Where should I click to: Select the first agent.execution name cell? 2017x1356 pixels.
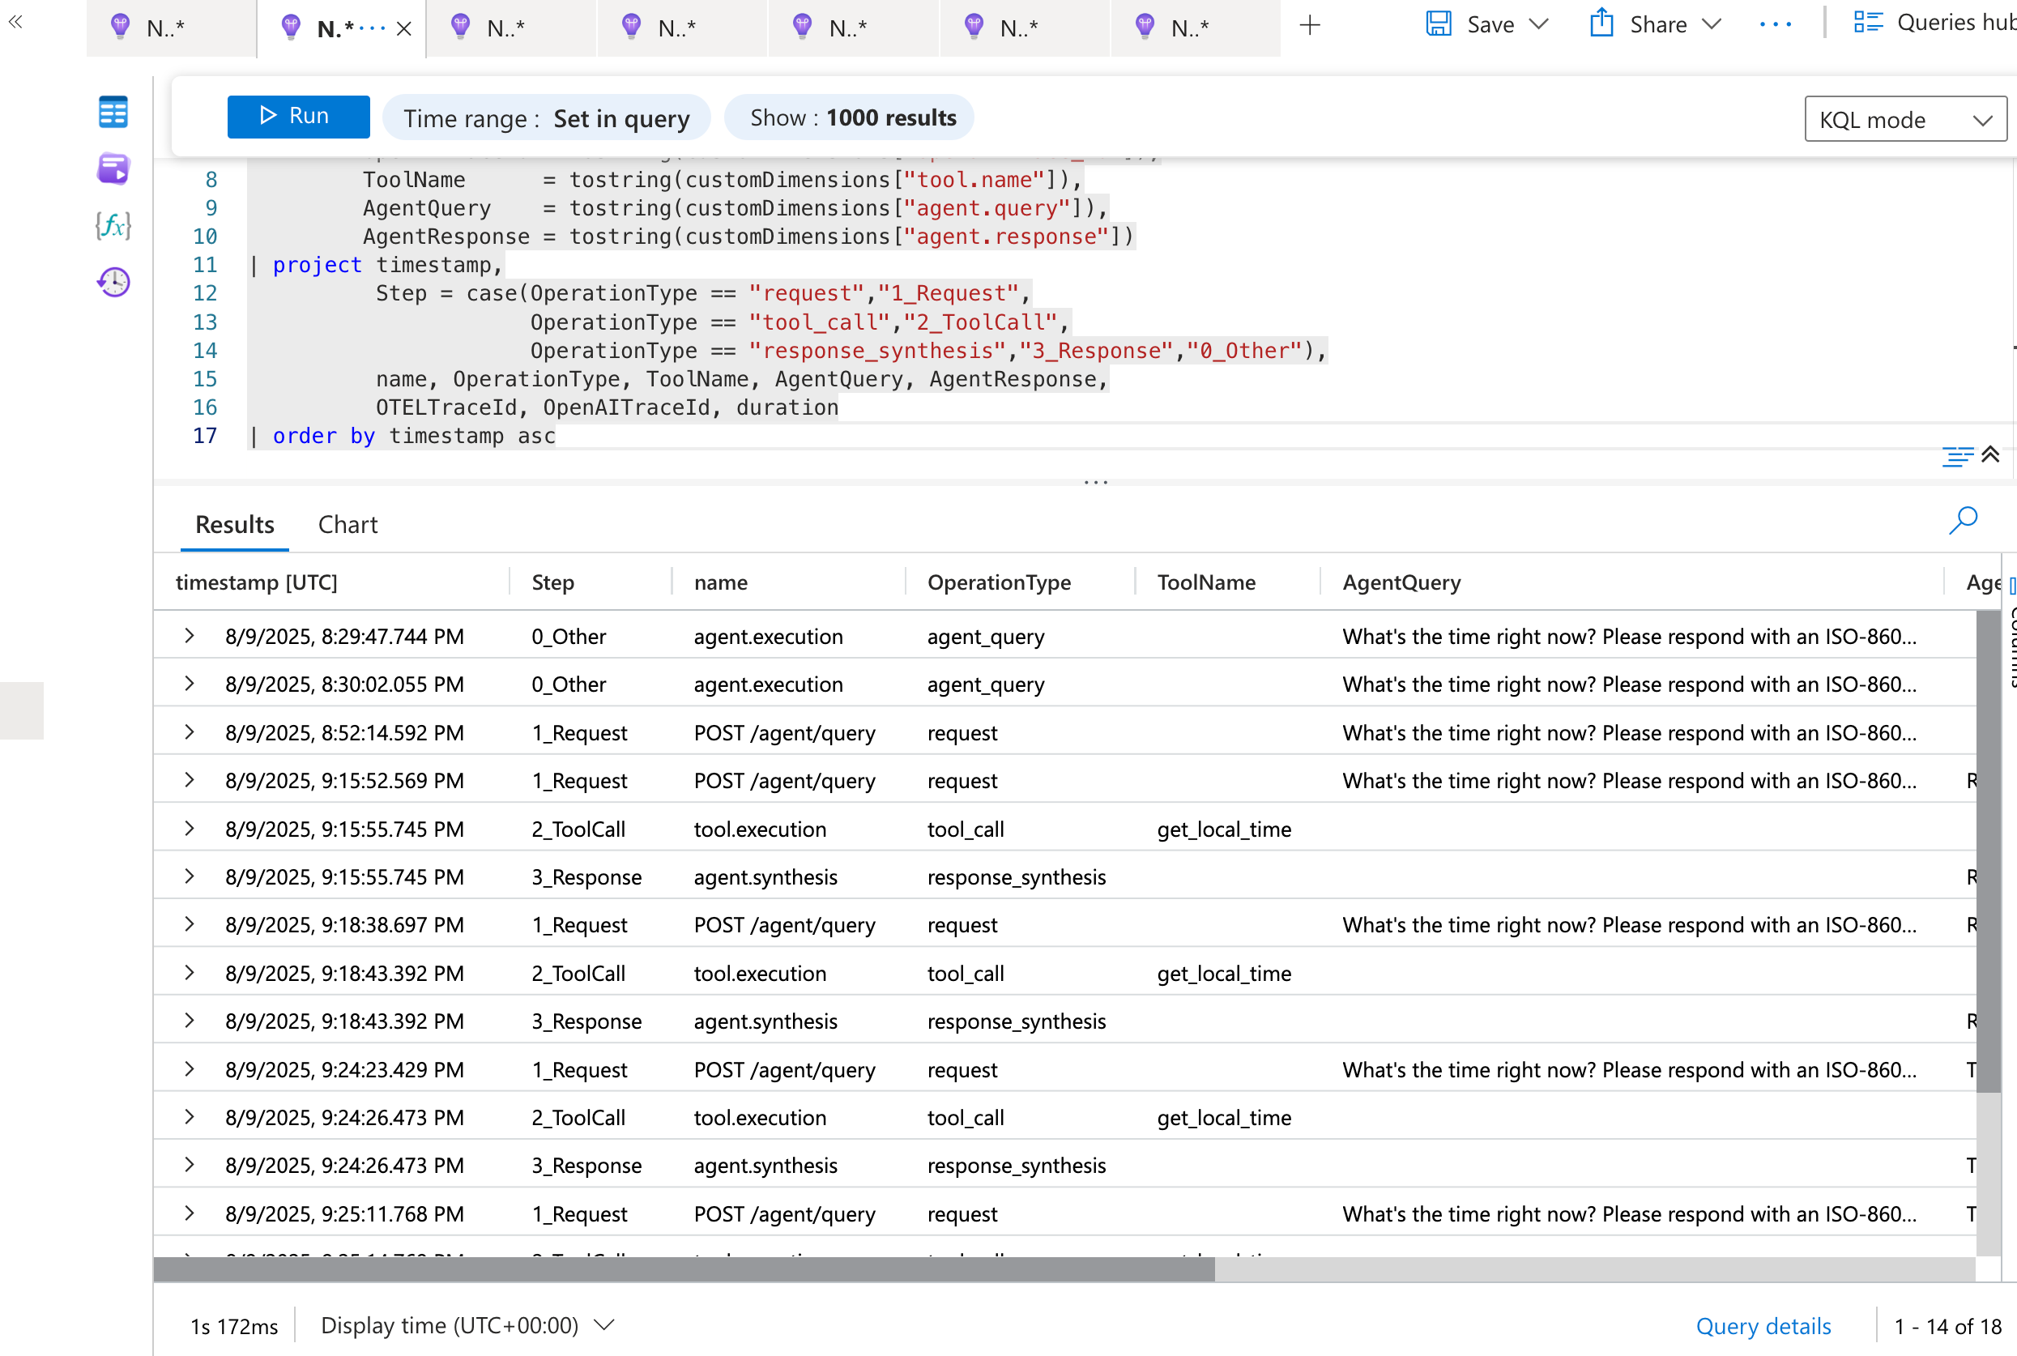[768, 637]
